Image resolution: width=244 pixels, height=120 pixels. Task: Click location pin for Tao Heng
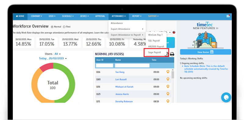coord(168,72)
